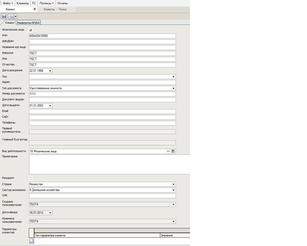Expand the Пол dropdown

173,77
